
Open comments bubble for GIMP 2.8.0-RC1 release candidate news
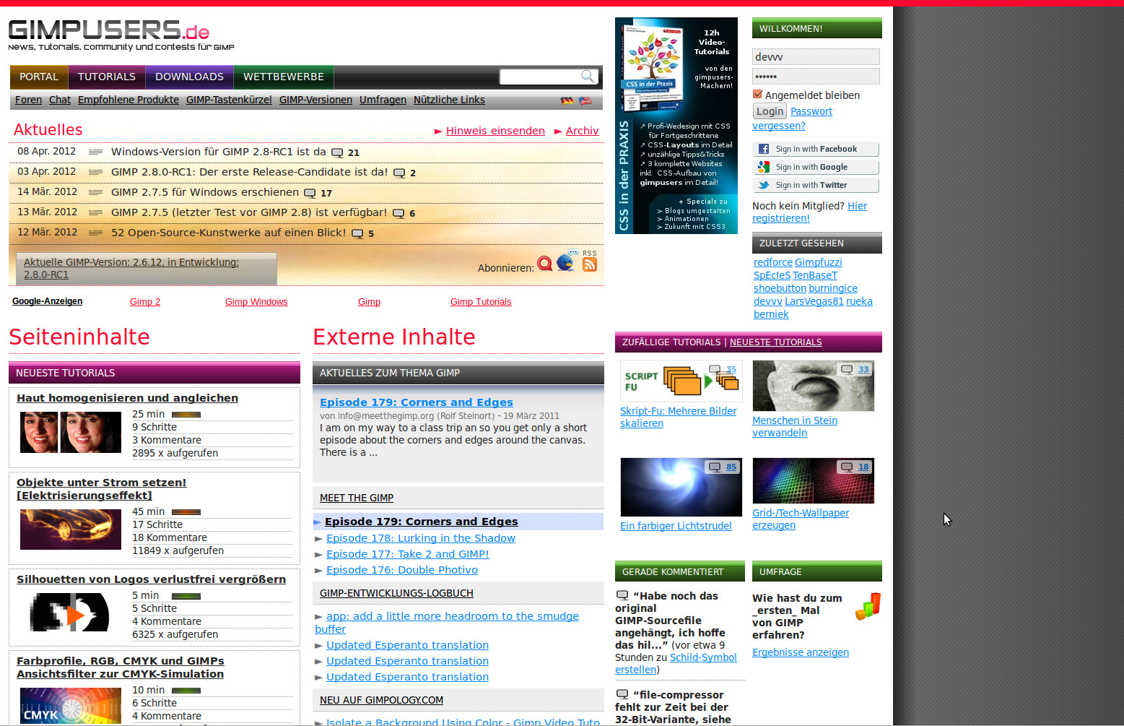pyautogui.click(x=399, y=173)
